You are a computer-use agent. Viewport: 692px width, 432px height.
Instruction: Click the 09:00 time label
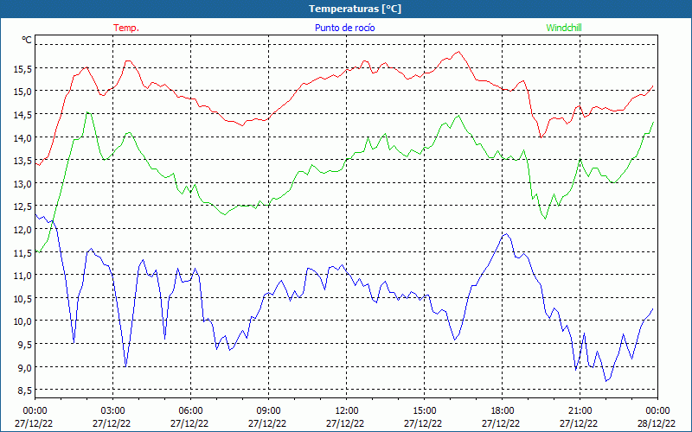point(268,411)
